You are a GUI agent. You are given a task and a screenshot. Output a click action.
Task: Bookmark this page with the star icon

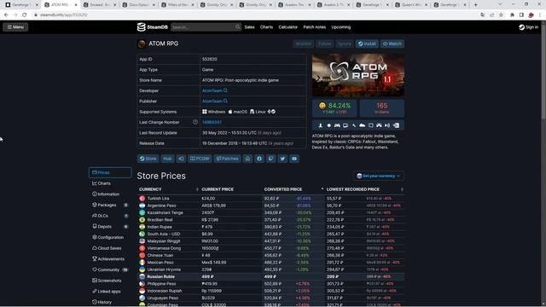point(501,15)
